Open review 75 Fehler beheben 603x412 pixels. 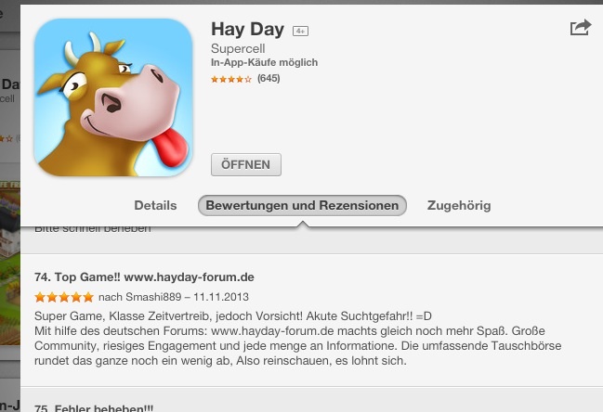tap(94, 407)
